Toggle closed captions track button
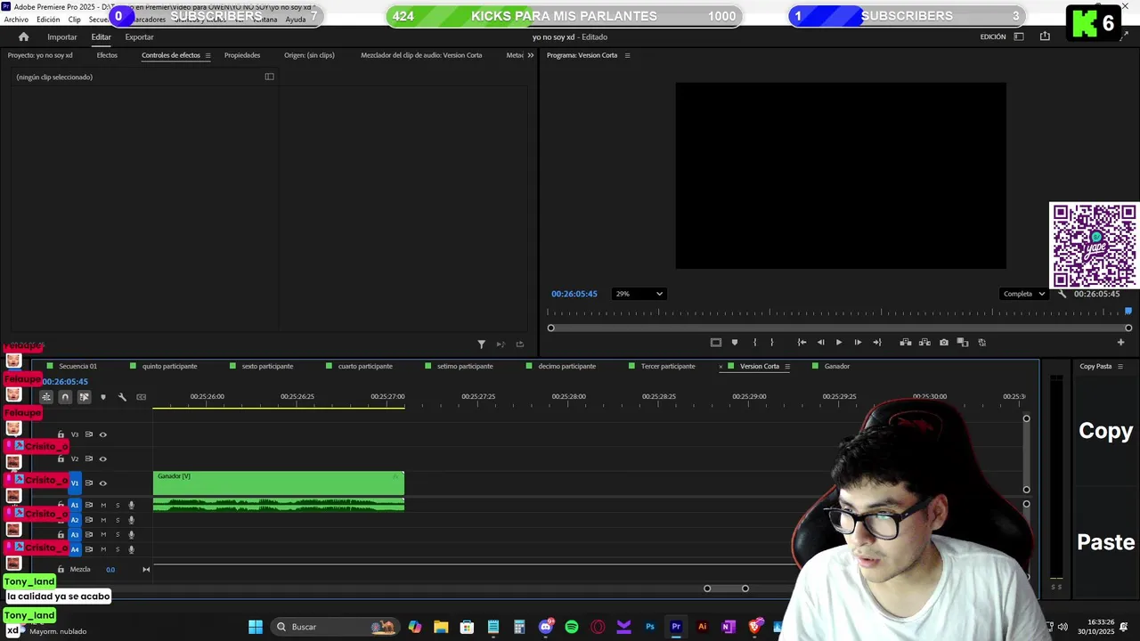Viewport: 1140px width, 641px height. [x=141, y=397]
